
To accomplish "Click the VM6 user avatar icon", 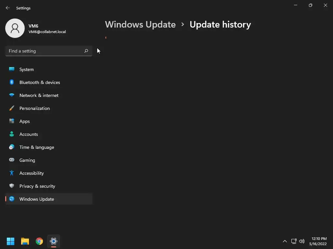I will 15,28.
